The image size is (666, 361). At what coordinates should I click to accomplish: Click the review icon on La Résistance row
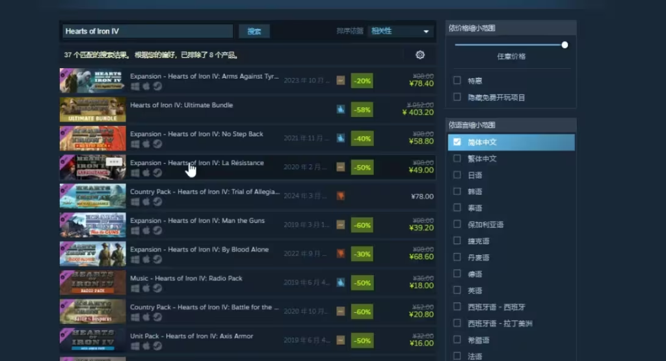point(341,167)
